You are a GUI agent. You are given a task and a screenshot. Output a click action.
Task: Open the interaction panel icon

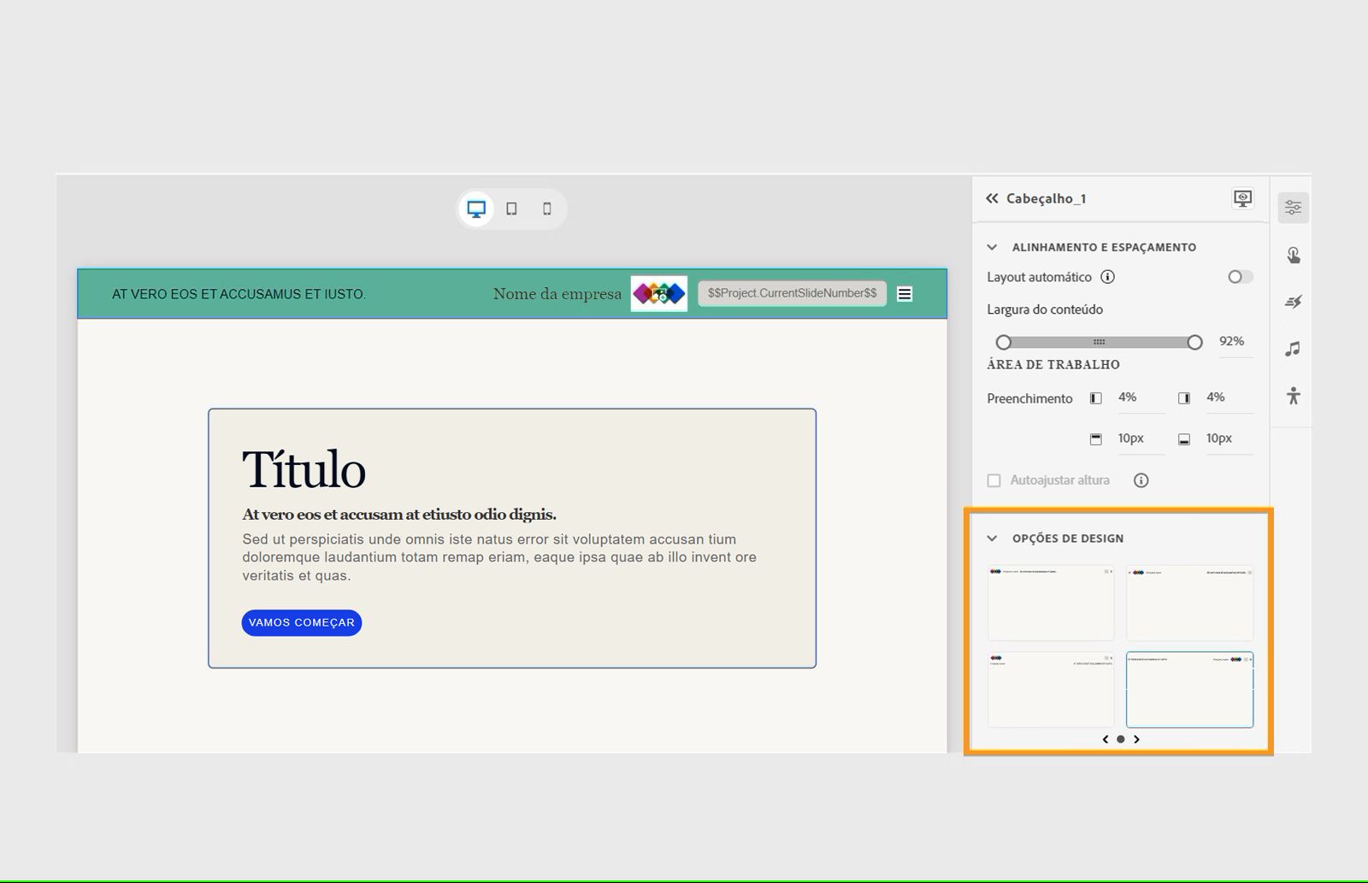(x=1293, y=254)
